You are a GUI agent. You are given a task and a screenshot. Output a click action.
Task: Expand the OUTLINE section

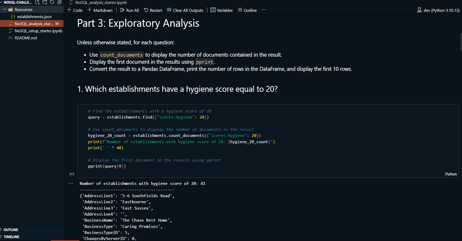coord(11,230)
